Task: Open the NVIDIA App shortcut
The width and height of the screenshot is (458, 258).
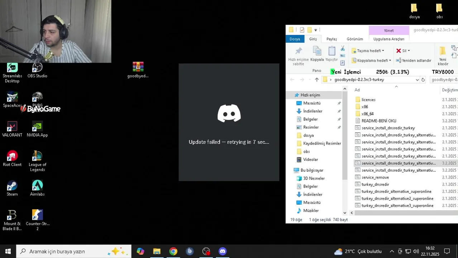Action: point(37,129)
